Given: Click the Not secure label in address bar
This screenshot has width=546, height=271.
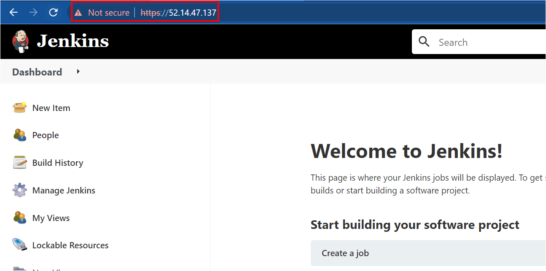Looking at the screenshot, I should point(109,13).
